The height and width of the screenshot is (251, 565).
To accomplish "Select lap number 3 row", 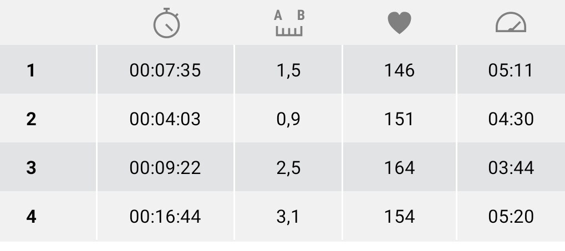I will [31, 167].
